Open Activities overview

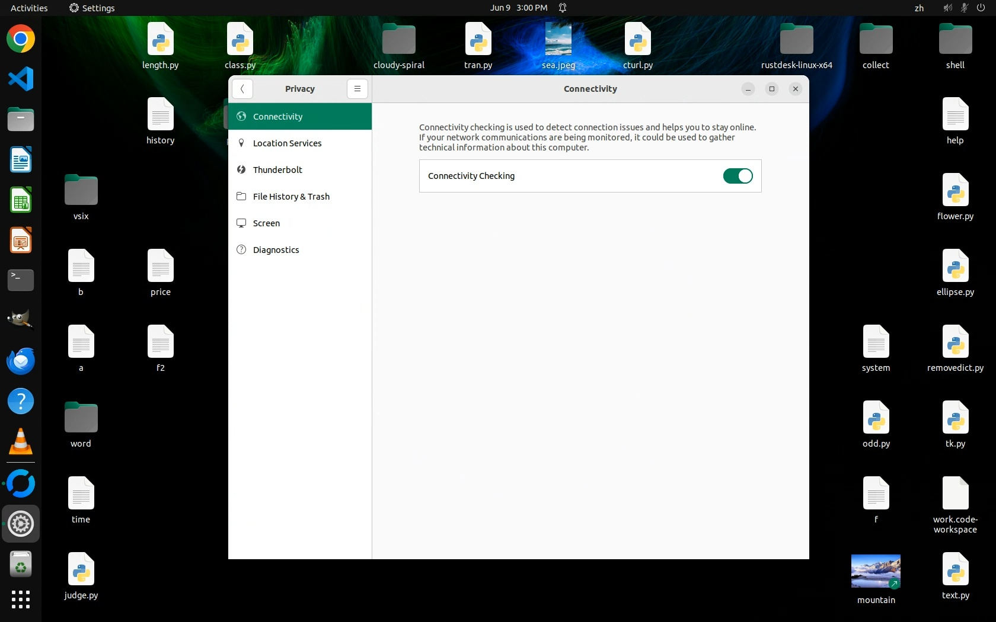point(29,8)
